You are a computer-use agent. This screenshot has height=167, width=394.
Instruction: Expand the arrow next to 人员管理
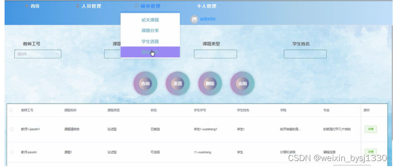pyautogui.click(x=105, y=6)
